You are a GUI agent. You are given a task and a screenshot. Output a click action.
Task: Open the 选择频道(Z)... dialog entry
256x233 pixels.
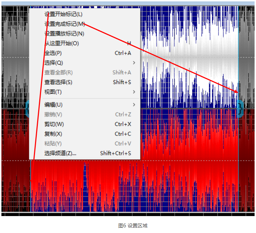(60, 153)
